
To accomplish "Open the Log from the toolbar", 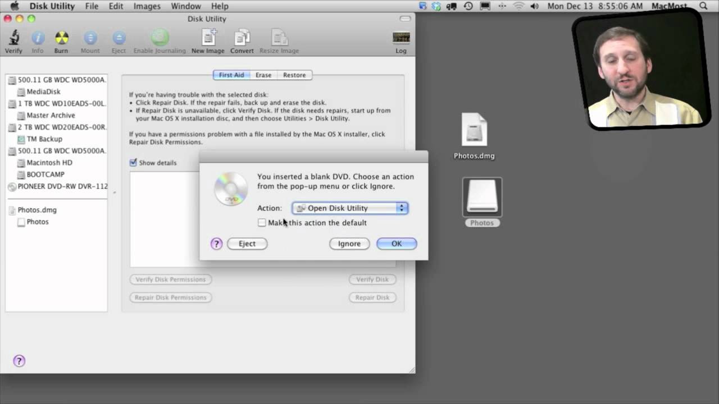I will tap(401, 38).
